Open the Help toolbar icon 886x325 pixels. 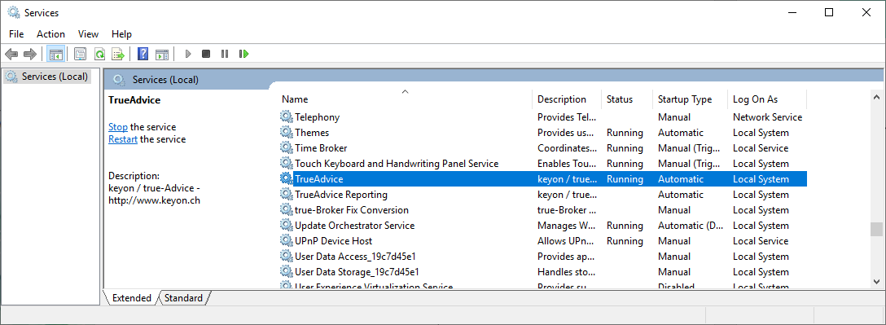(x=143, y=55)
